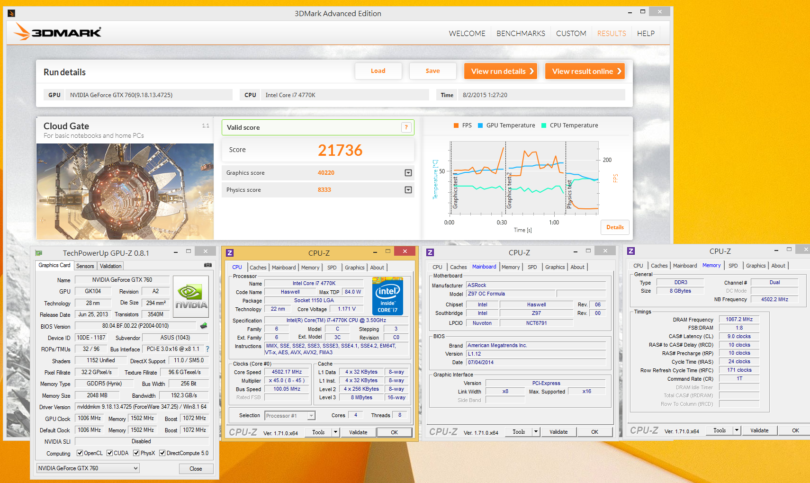Click the FPS legend orange swatch
The height and width of the screenshot is (483, 810).
coord(456,125)
